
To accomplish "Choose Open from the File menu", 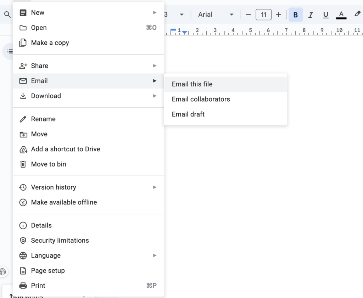I will click(88, 28).
